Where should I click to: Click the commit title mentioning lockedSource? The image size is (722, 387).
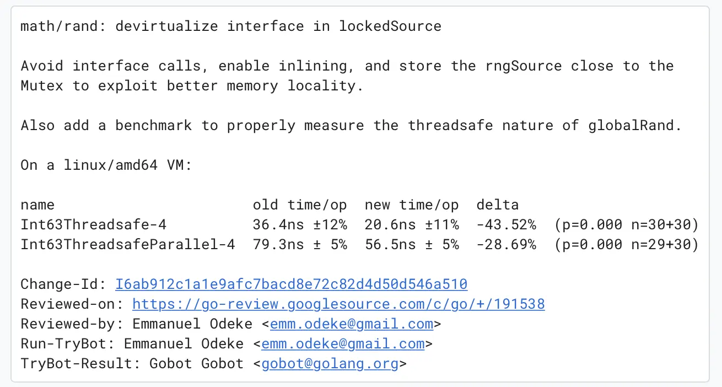231,26
